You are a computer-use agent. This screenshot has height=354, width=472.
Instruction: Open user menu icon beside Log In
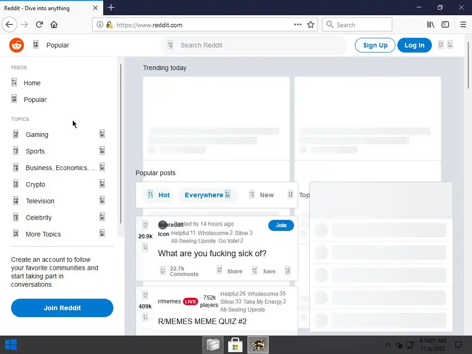(446, 45)
